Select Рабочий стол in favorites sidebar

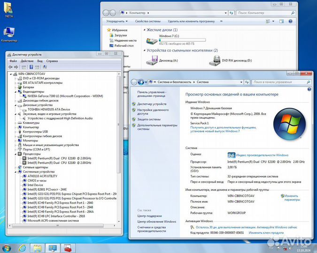(124, 46)
